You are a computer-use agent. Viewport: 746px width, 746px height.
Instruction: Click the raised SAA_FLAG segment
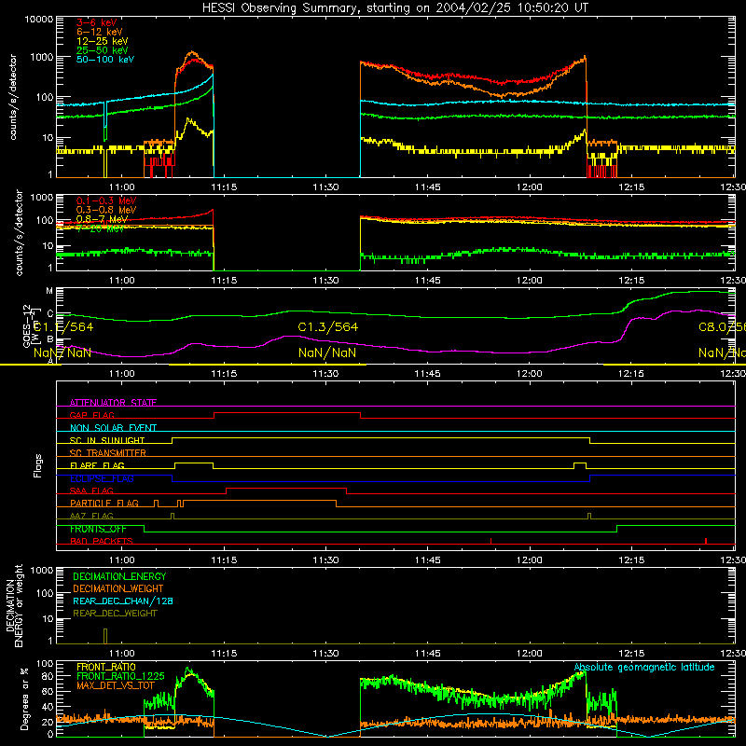[x=286, y=489]
